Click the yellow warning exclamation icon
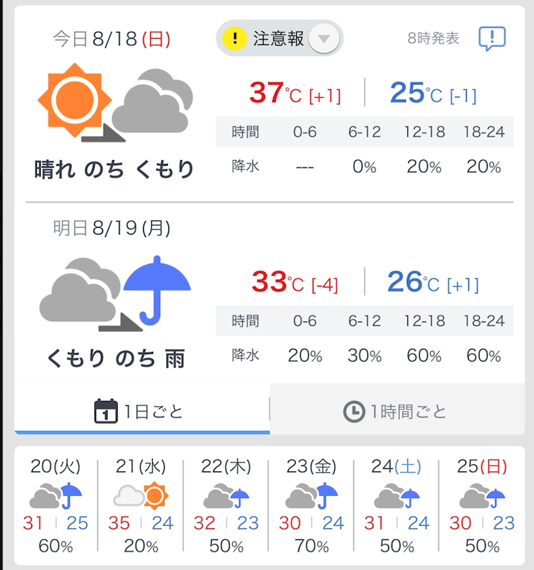The height and width of the screenshot is (570, 534). click(235, 37)
